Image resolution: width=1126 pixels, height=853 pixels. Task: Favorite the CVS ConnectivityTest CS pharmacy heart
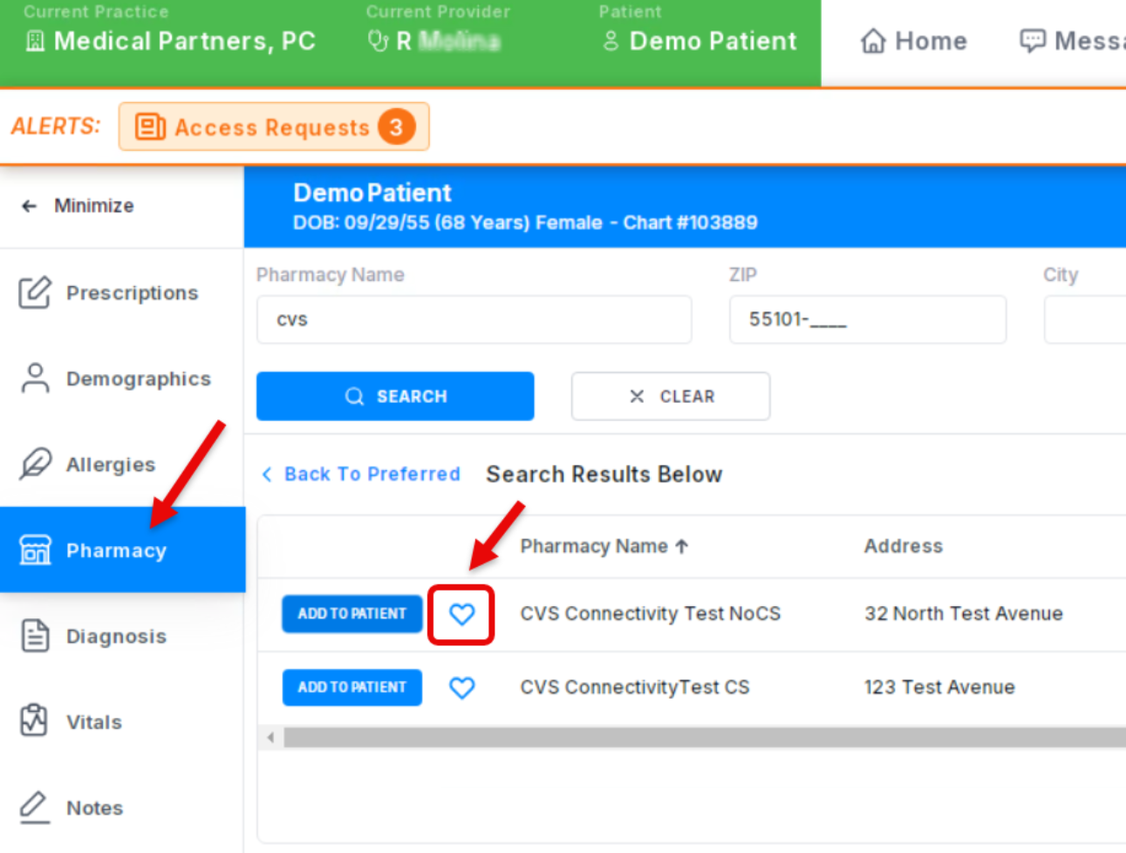(x=461, y=687)
